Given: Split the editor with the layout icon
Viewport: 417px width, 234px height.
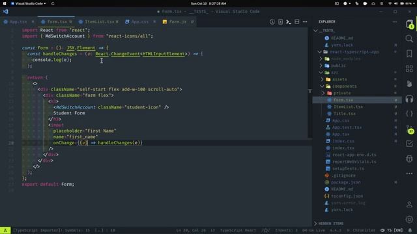Looking at the screenshot, I should (297, 21).
